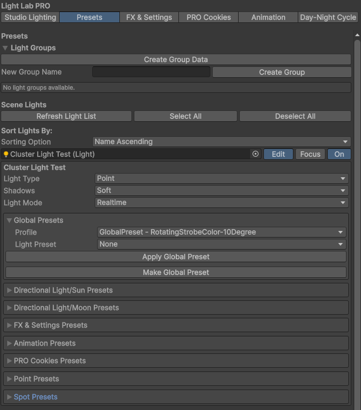Click the New Group Name input field

(151, 72)
